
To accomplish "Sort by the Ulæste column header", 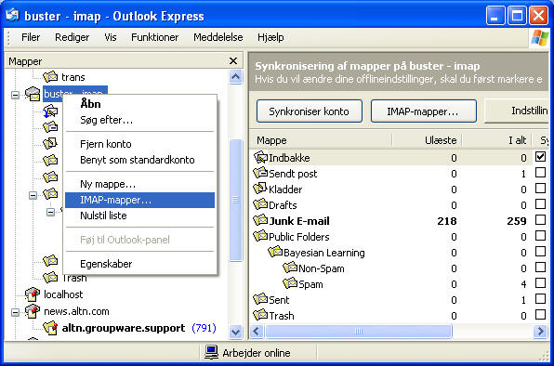I will point(428,140).
